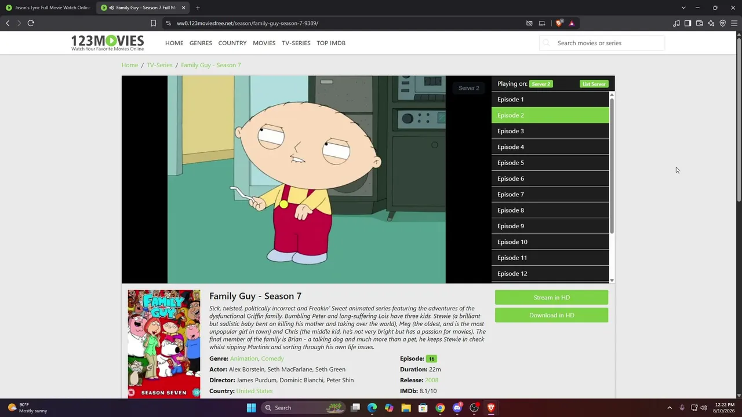Open Brave Shields lion icon
This screenshot has height=417, width=742.
tap(559, 23)
